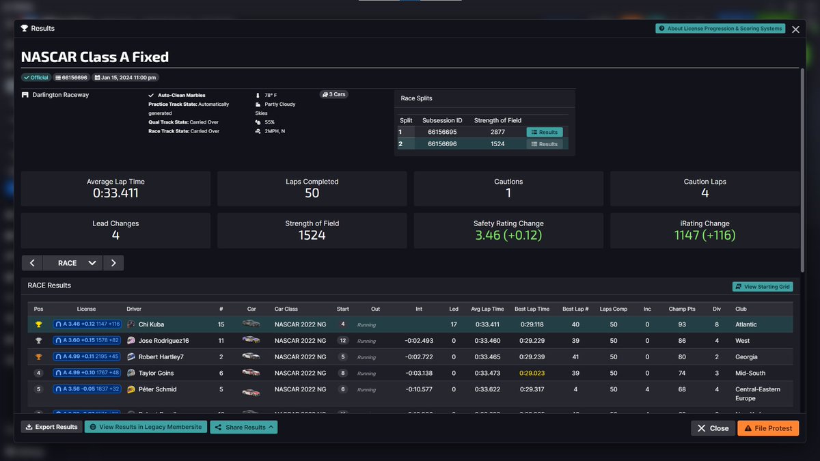Click the iRating Change value 1147 (+116)
The height and width of the screenshot is (461, 820).
pyautogui.click(x=705, y=235)
